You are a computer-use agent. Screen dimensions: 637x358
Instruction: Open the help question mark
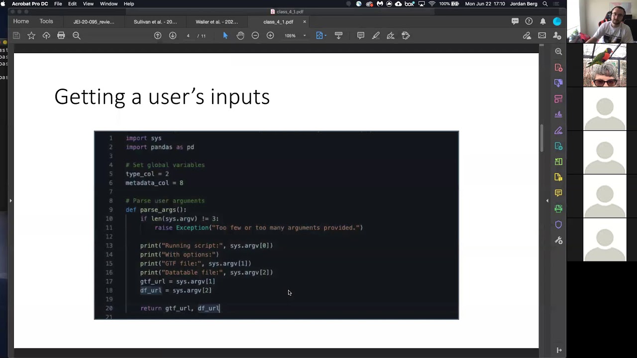(x=529, y=21)
